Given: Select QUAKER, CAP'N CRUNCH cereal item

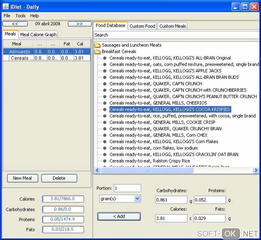Looking at the screenshot, I should point(156,84).
